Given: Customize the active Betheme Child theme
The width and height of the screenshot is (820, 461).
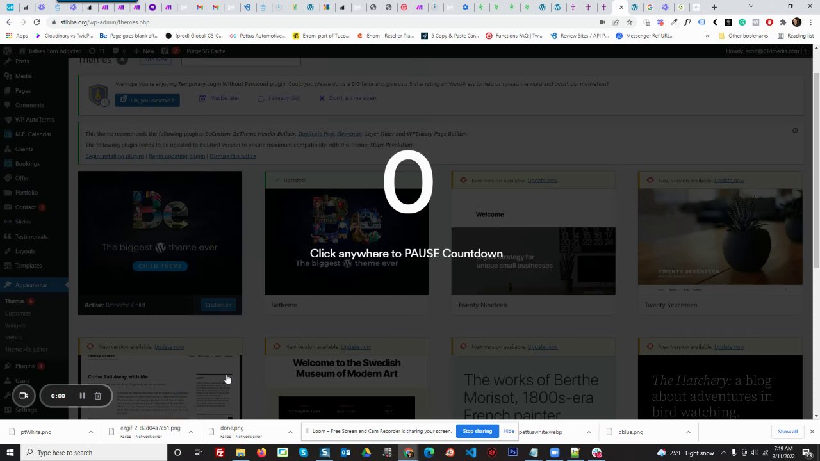Looking at the screenshot, I should point(218,305).
